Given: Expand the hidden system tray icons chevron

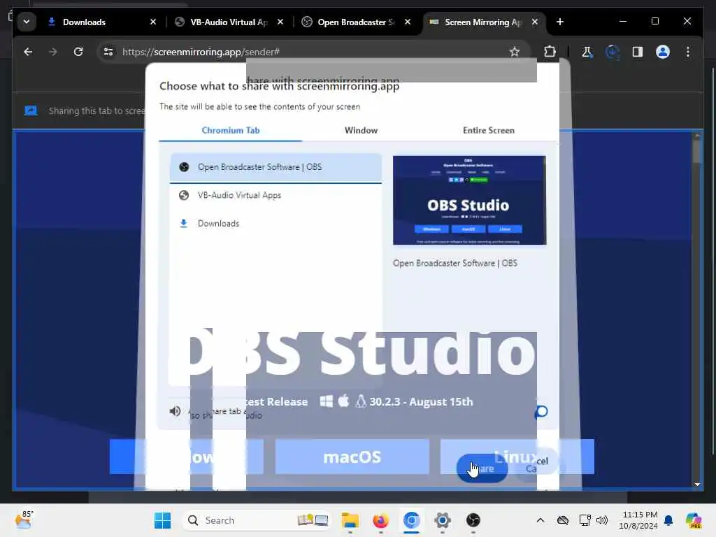Looking at the screenshot, I should coord(540,520).
